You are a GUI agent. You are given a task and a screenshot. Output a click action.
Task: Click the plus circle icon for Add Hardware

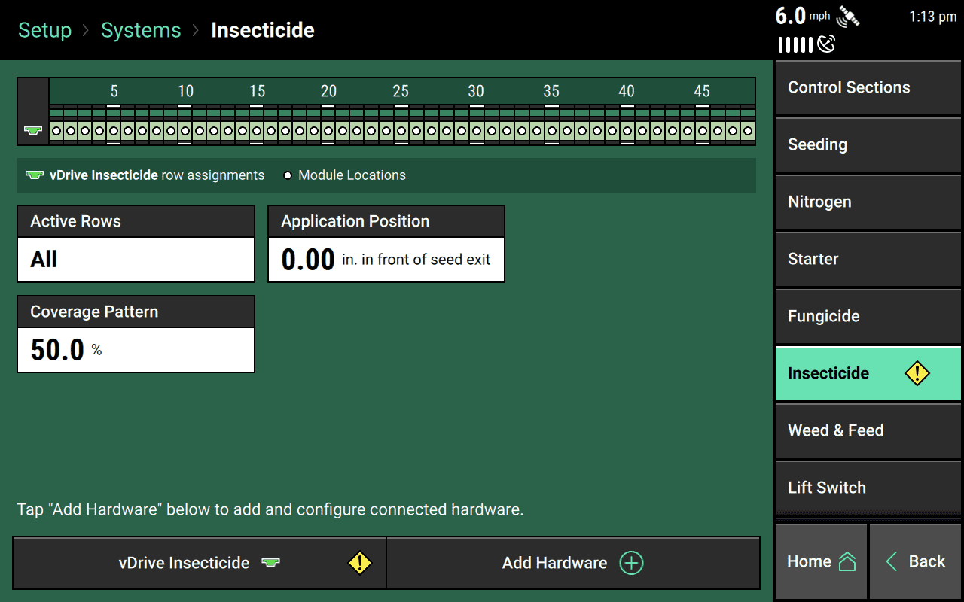[631, 563]
